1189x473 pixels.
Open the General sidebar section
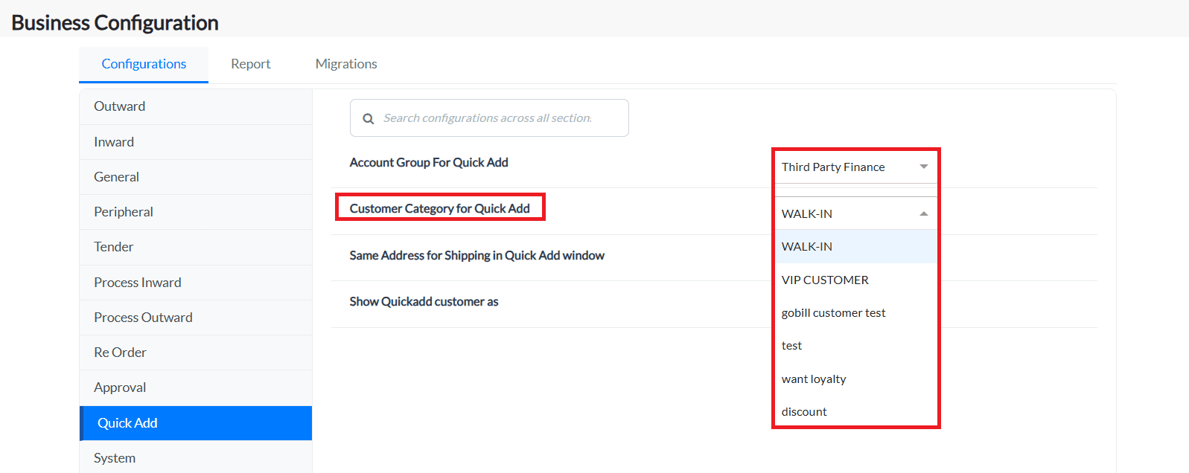116,177
